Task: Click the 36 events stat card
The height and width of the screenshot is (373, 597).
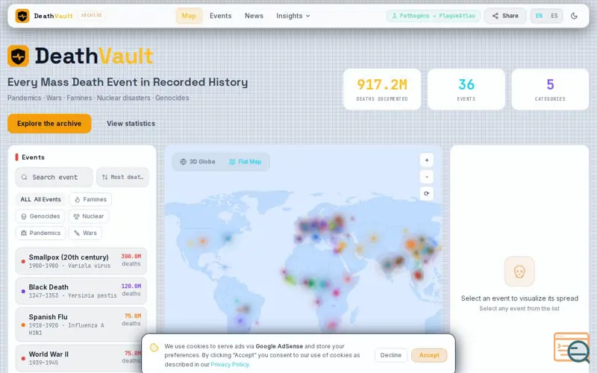Action: 466,90
